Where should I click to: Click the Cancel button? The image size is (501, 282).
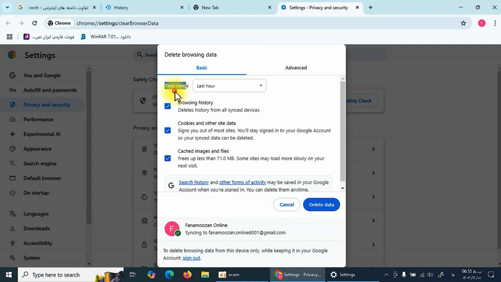point(287,205)
